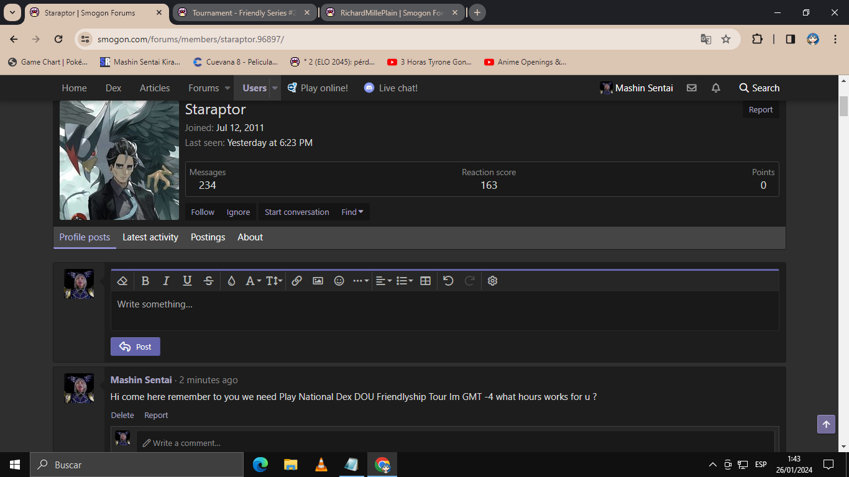Open the alerts bell icon
Viewport: 849px width, 477px height.
click(x=715, y=88)
